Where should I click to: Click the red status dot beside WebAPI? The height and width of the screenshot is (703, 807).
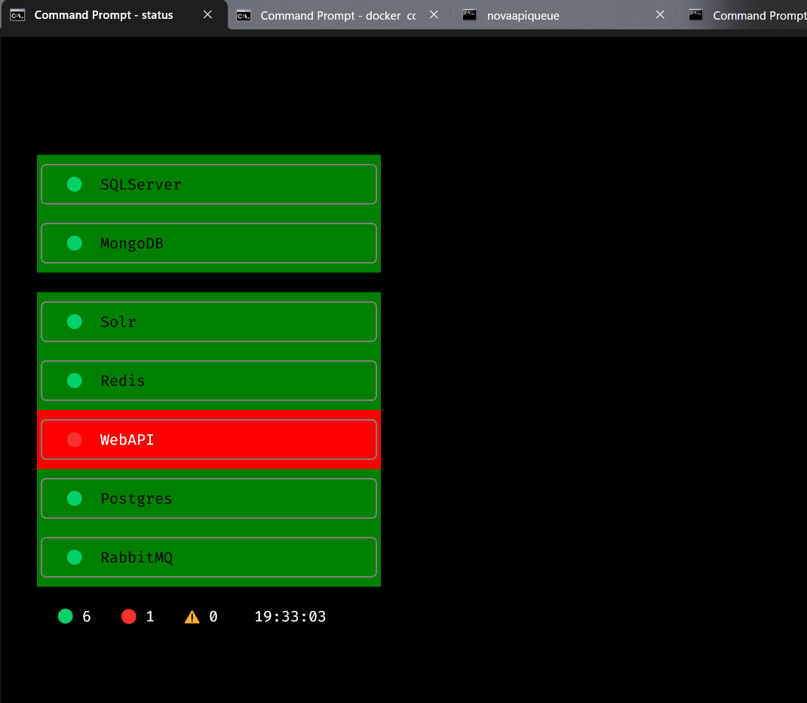pyautogui.click(x=74, y=439)
